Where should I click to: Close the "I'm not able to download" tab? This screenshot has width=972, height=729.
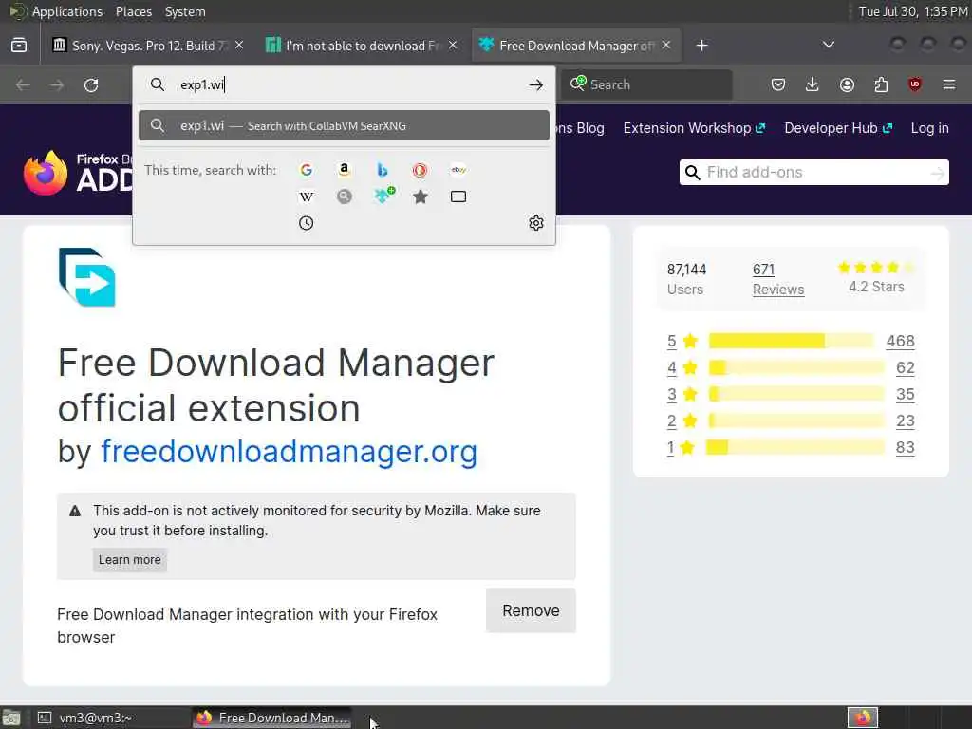pyautogui.click(x=453, y=46)
